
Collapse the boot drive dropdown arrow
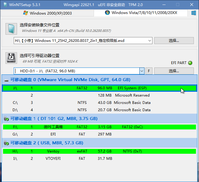[142, 71]
